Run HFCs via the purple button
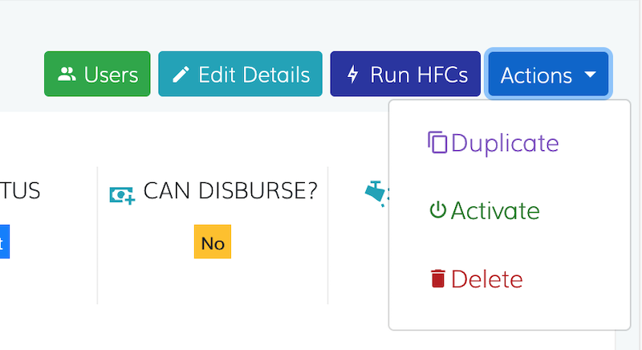Viewport: 642px width, 350px height. tap(405, 74)
